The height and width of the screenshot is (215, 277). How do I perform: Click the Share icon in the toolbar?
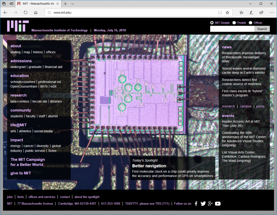pos(261,12)
